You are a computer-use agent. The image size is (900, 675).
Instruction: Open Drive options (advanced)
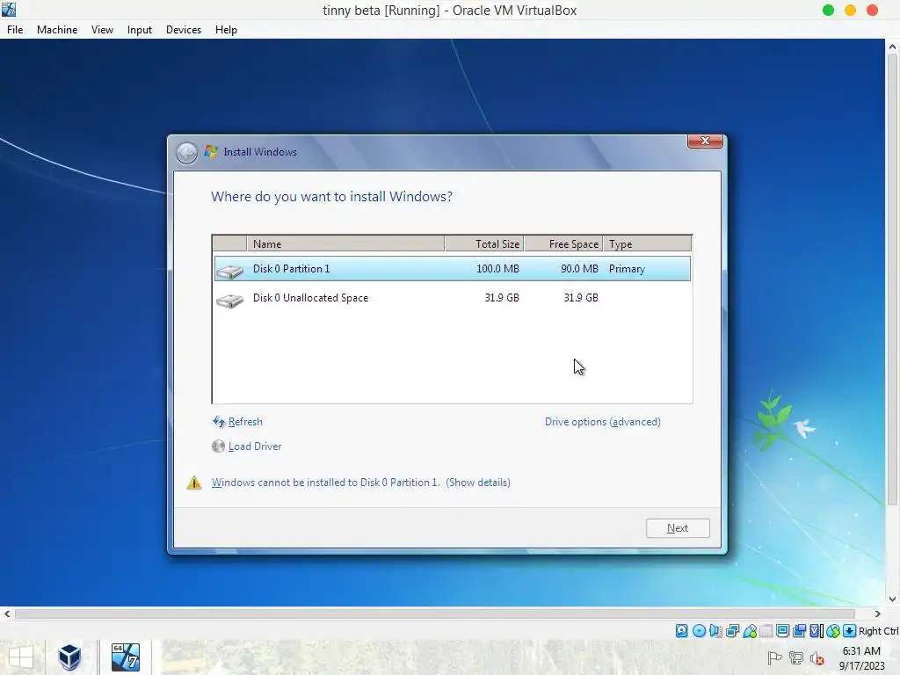click(603, 422)
